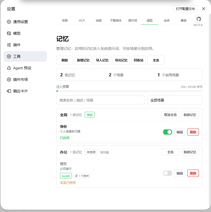The image size is (211, 212).
Task: Delete the 规范 memory
Action: 193,173
